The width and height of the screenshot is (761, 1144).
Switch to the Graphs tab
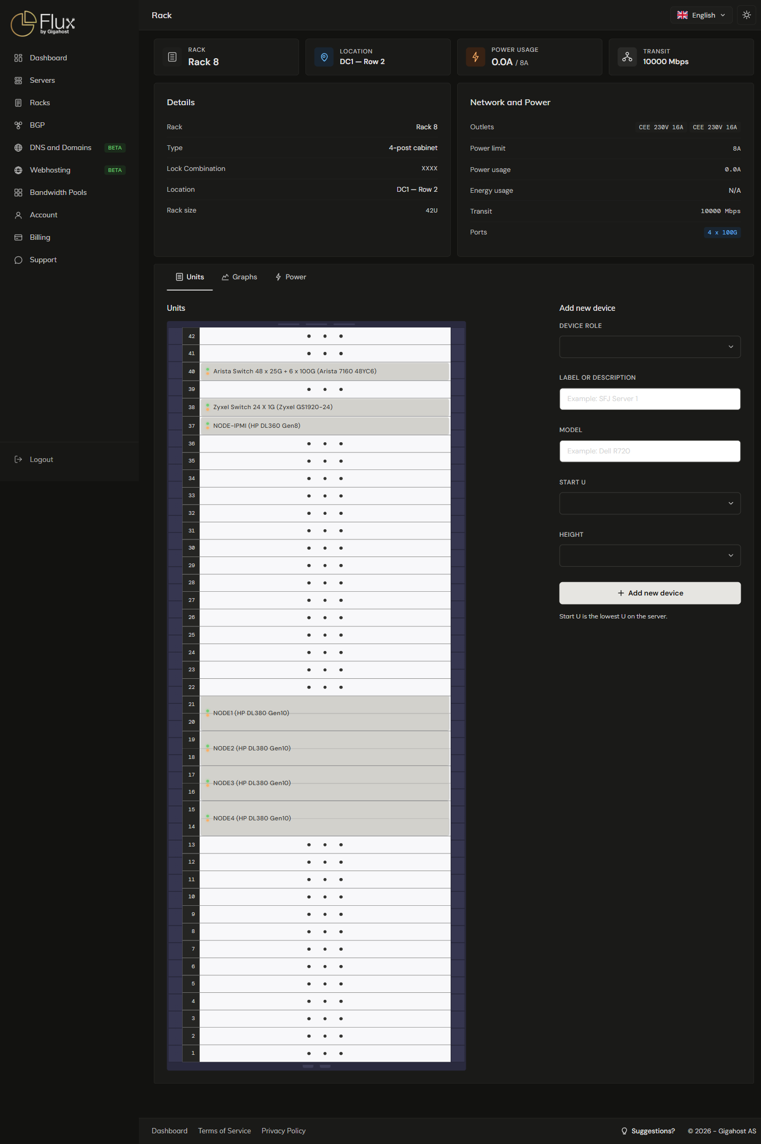[239, 277]
